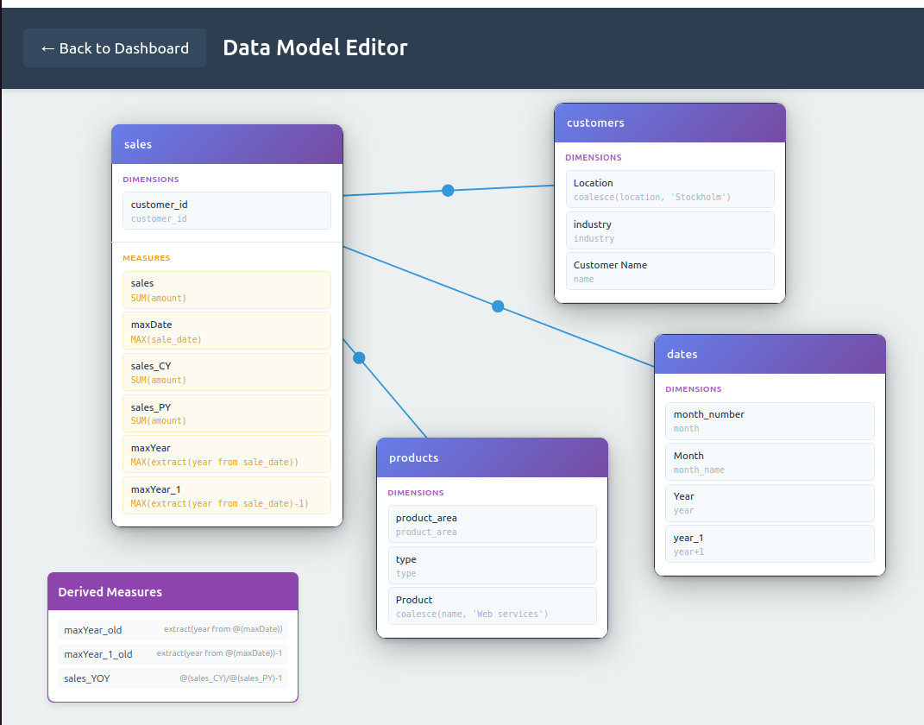Expand the DIMENSIONS section in customers
This screenshot has height=725, width=924.
(x=594, y=157)
